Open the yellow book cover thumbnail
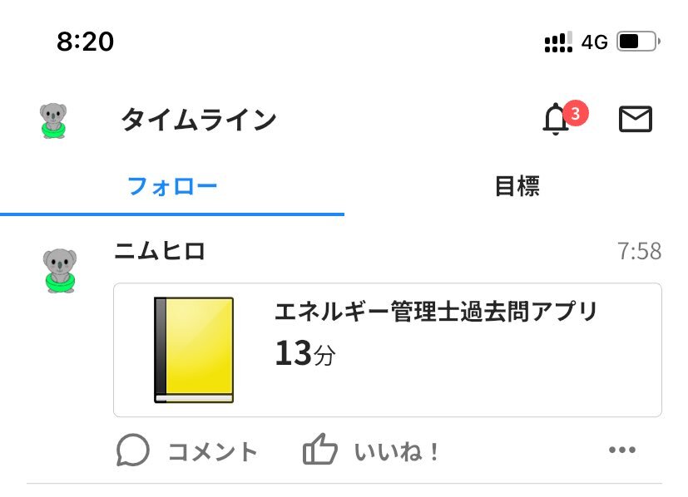The width and height of the screenshot is (688, 497). [193, 350]
